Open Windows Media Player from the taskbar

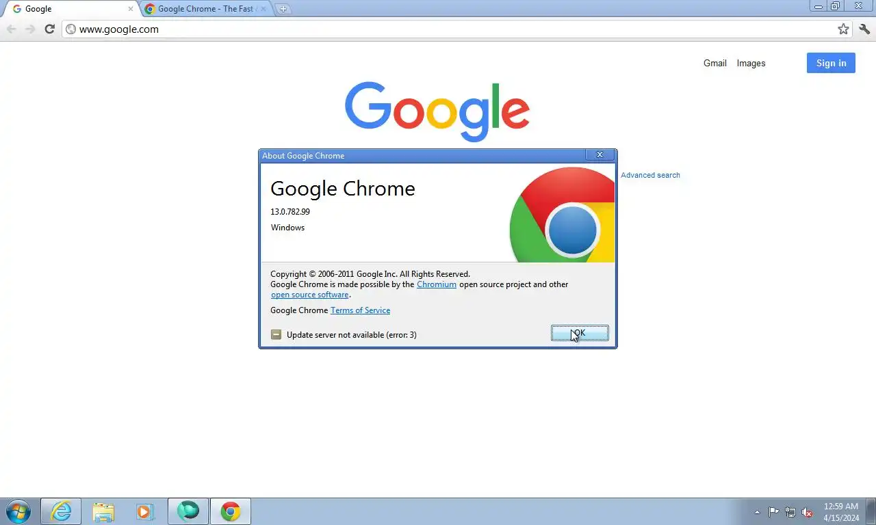click(145, 511)
